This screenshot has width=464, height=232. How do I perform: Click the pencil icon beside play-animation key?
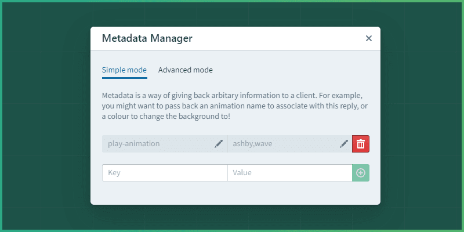tap(219, 144)
